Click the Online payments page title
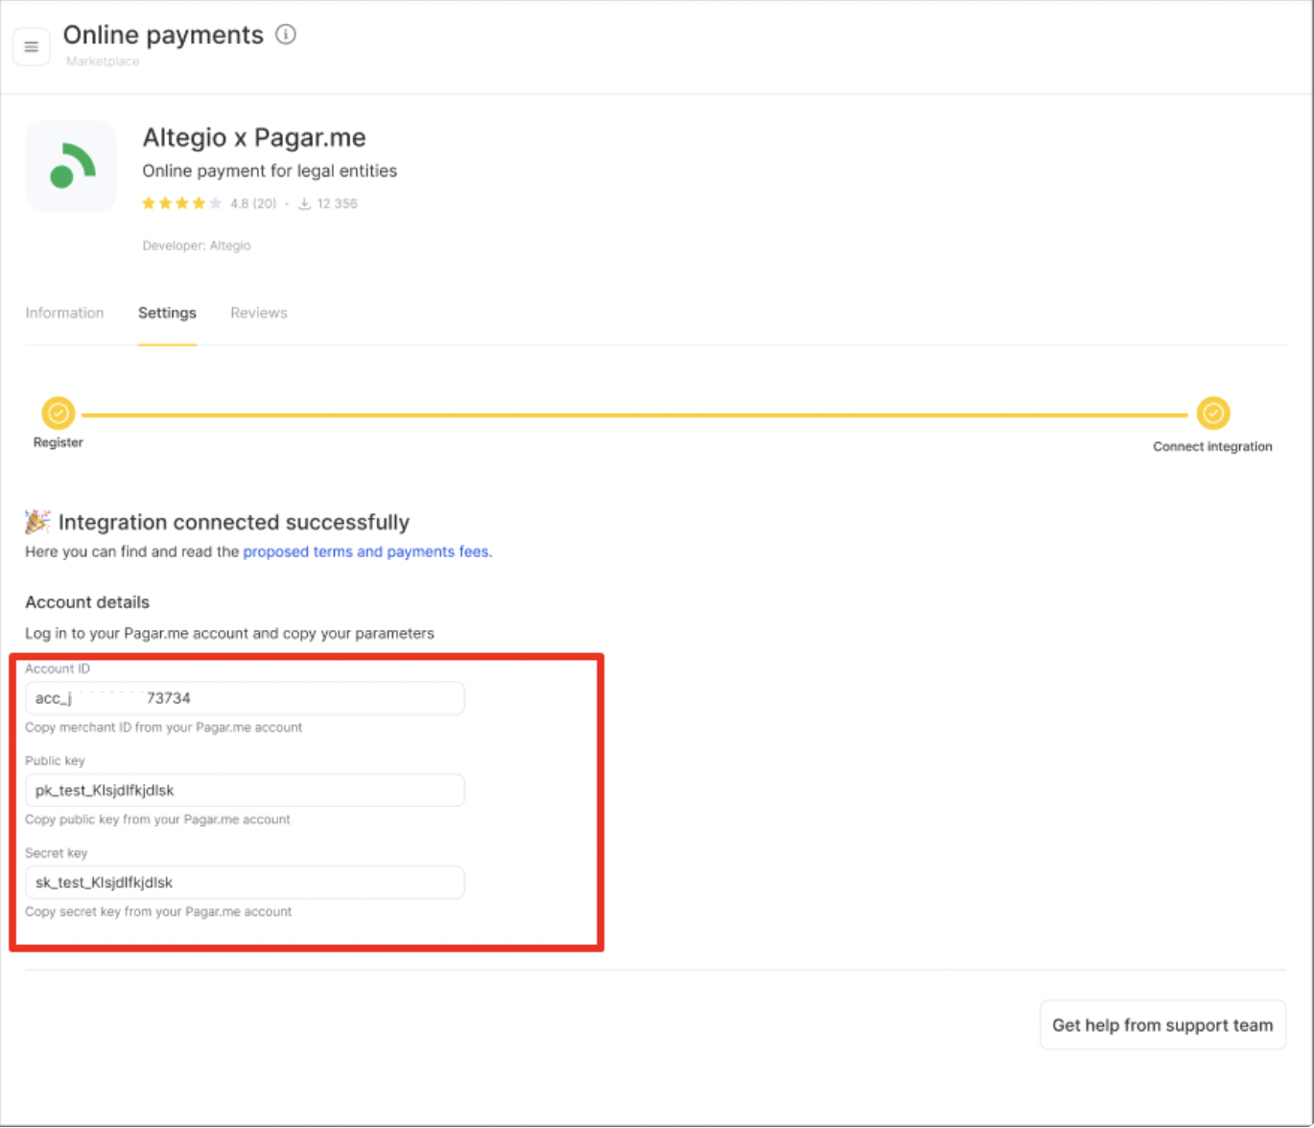The height and width of the screenshot is (1128, 1314). click(163, 35)
